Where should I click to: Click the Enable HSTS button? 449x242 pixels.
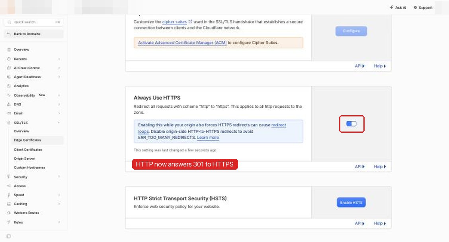pyautogui.click(x=351, y=202)
